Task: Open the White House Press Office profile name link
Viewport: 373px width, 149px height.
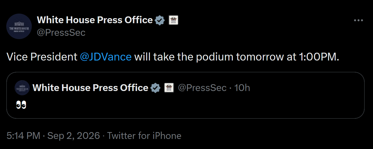Action: click(95, 20)
